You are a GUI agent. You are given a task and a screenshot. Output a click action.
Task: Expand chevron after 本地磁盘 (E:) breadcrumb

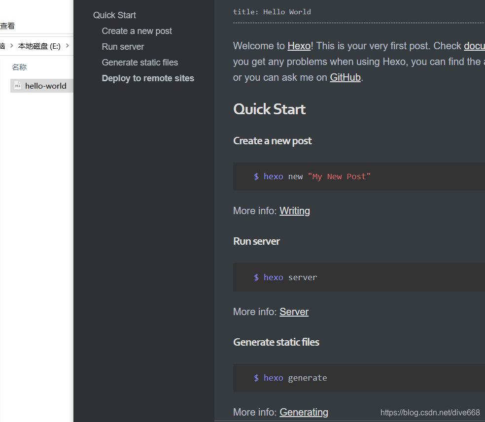coord(67,46)
